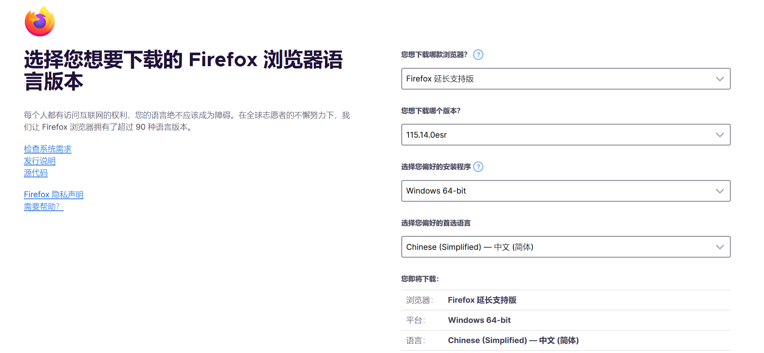
Task: Open help icon beside 选择您偏好的安装程序
Action: pos(478,167)
